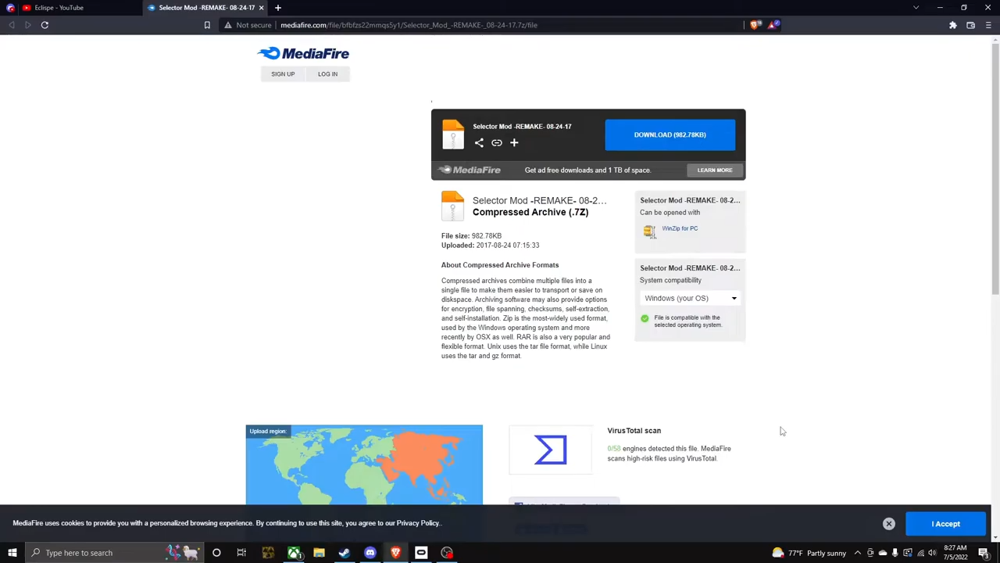Image resolution: width=1000 pixels, height=563 pixels.
Task: Click the page vertical scrollbar
Action: [995, 170]
